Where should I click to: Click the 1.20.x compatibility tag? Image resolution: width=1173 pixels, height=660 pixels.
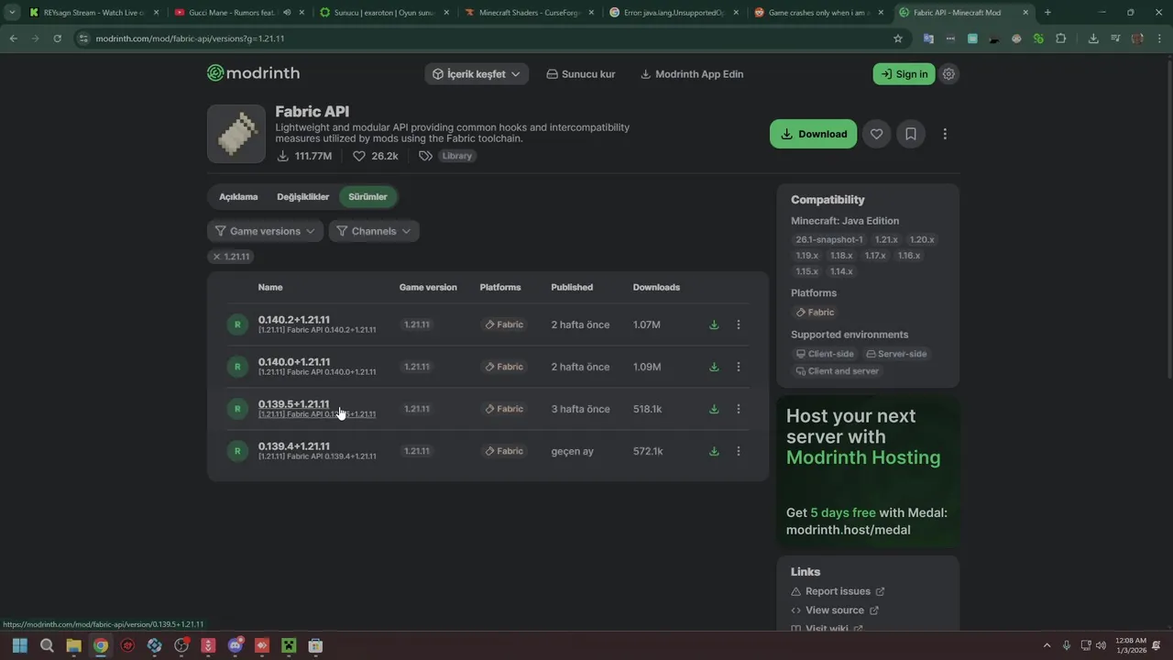[x=921, y=239]
